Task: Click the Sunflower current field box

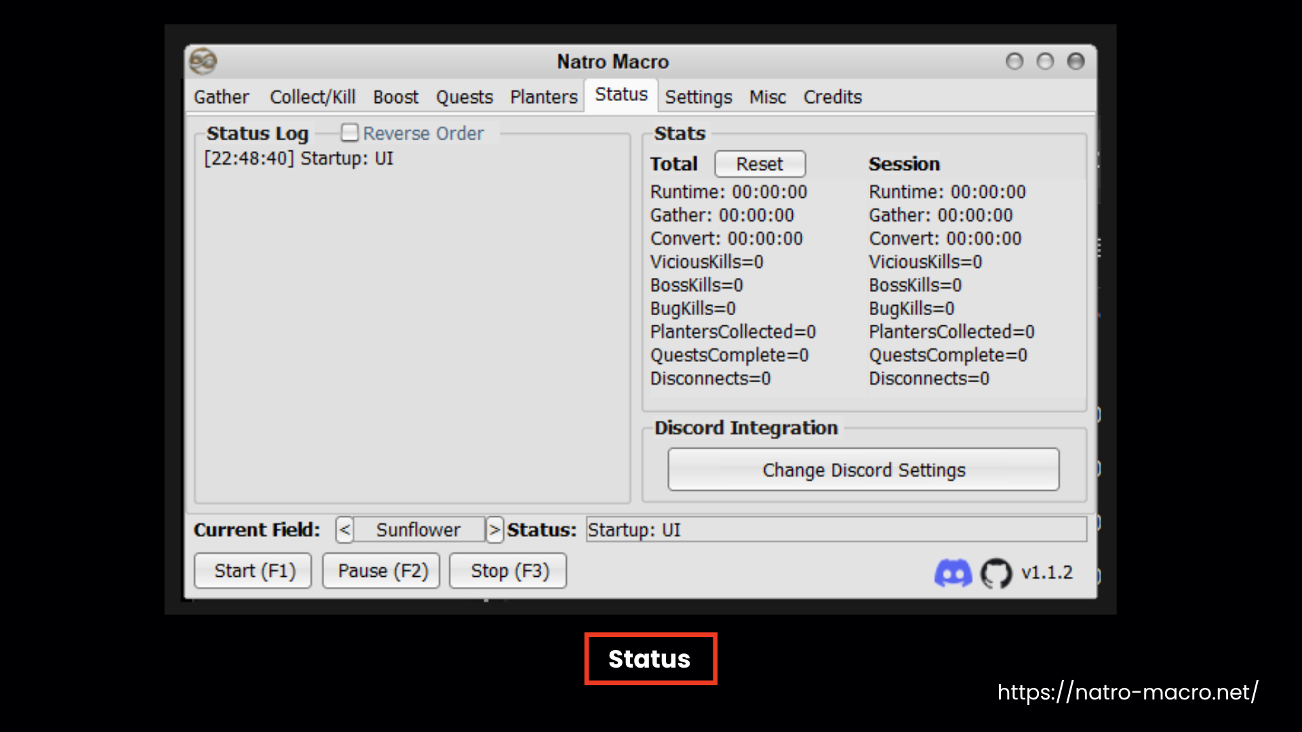Action: point(419,529)
